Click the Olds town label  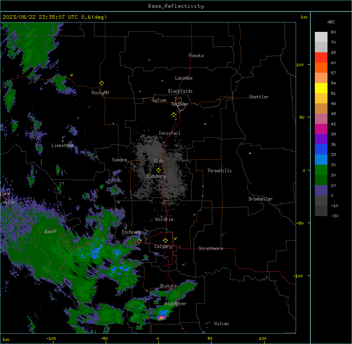158,161
